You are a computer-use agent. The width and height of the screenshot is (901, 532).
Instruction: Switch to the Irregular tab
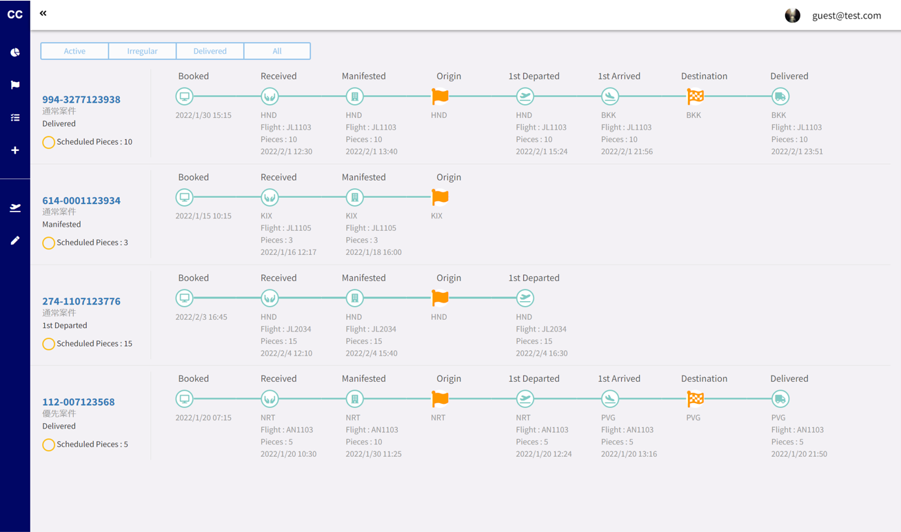(142, 51)
